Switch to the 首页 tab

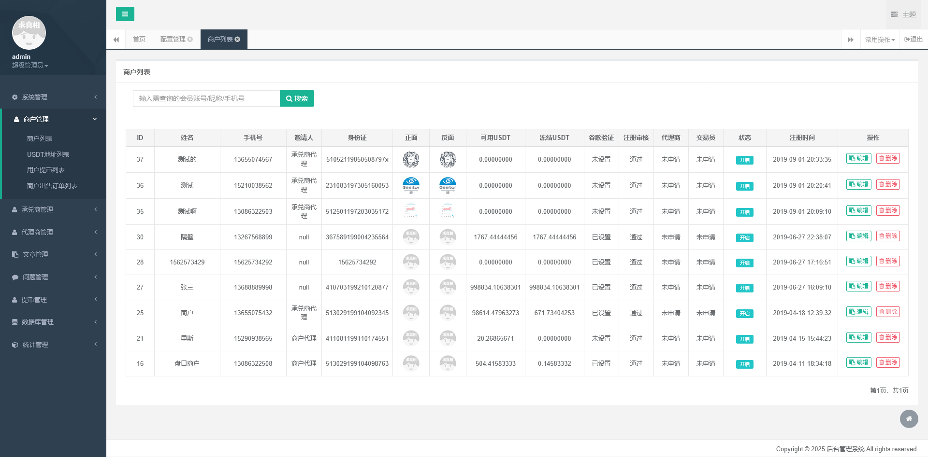pos(139,39)
